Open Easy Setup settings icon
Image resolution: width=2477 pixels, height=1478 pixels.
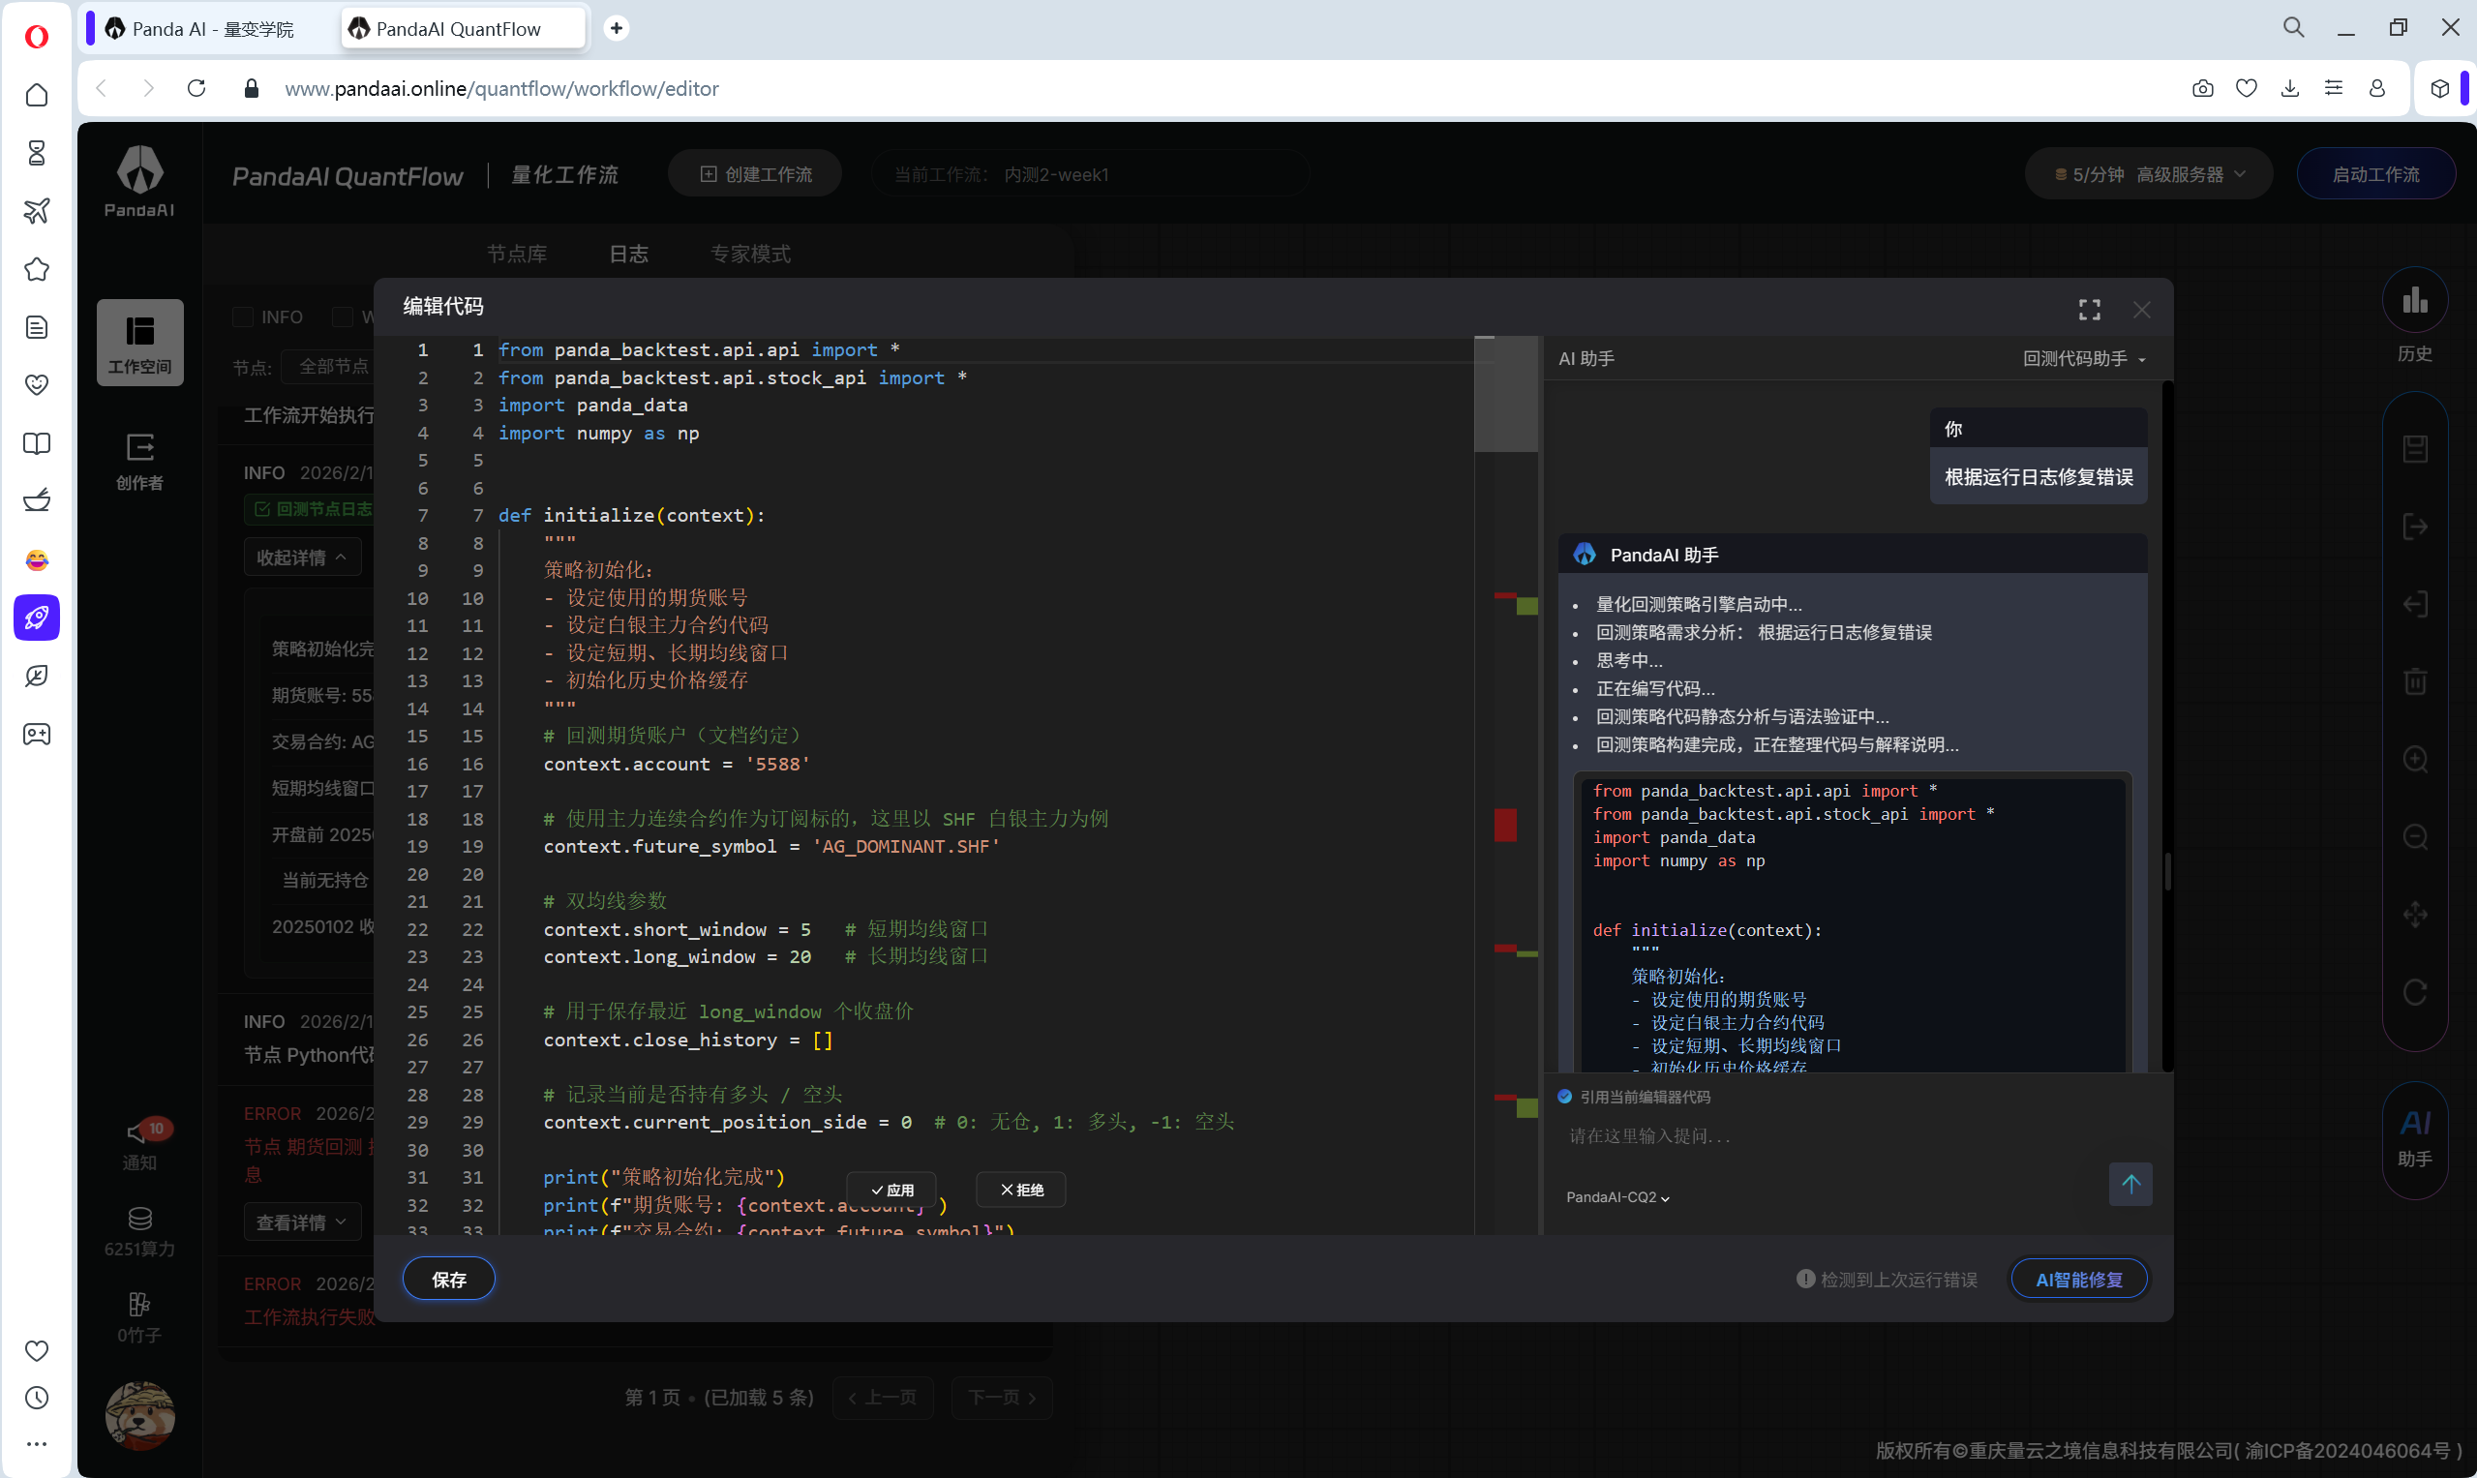point(2334,89)
